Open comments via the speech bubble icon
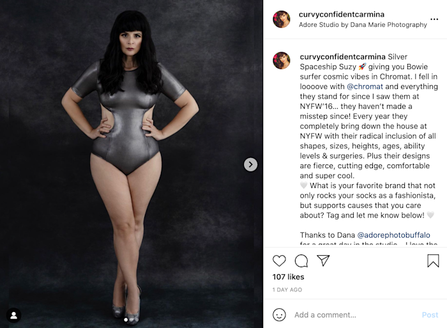447x328 pixels. pyautogui.click(x=301, y=261)
